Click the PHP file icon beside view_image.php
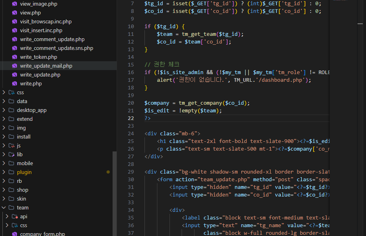The image size is (366, 236). point(15,4)
